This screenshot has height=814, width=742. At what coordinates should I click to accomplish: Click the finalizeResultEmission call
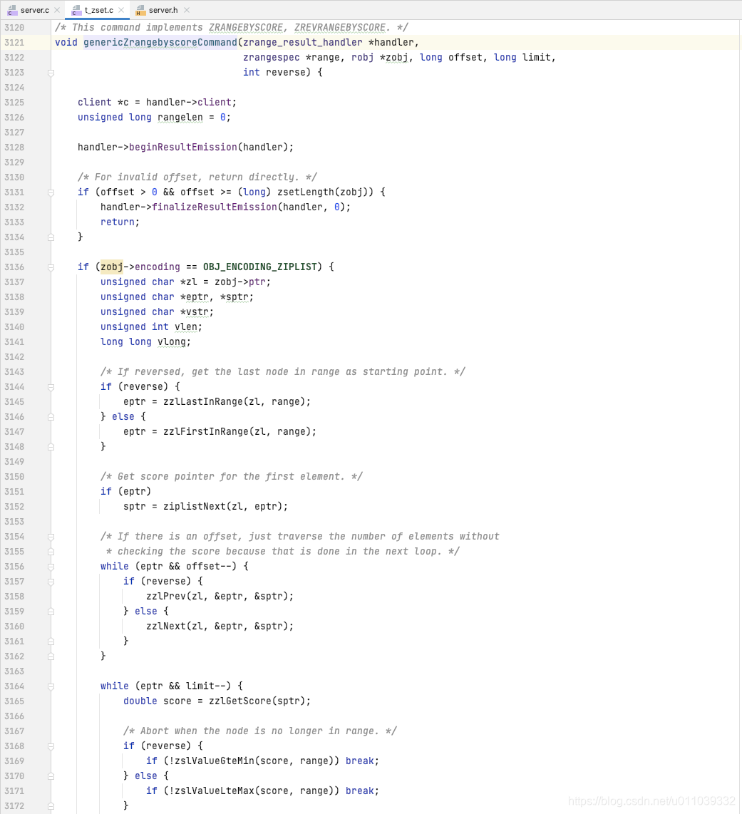point(215,207)
